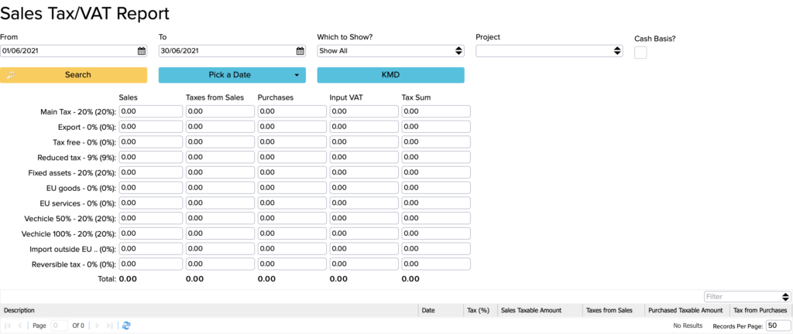The width and height of the screenshot is (793, 334).
Task: Click Import outside EU Sales field
Action: tap(151, 249)
